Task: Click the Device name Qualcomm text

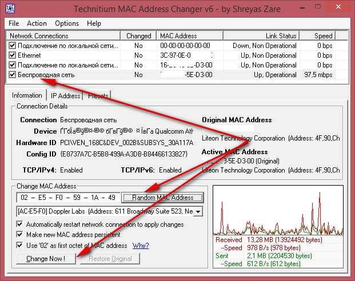Action: coord(126,131)
